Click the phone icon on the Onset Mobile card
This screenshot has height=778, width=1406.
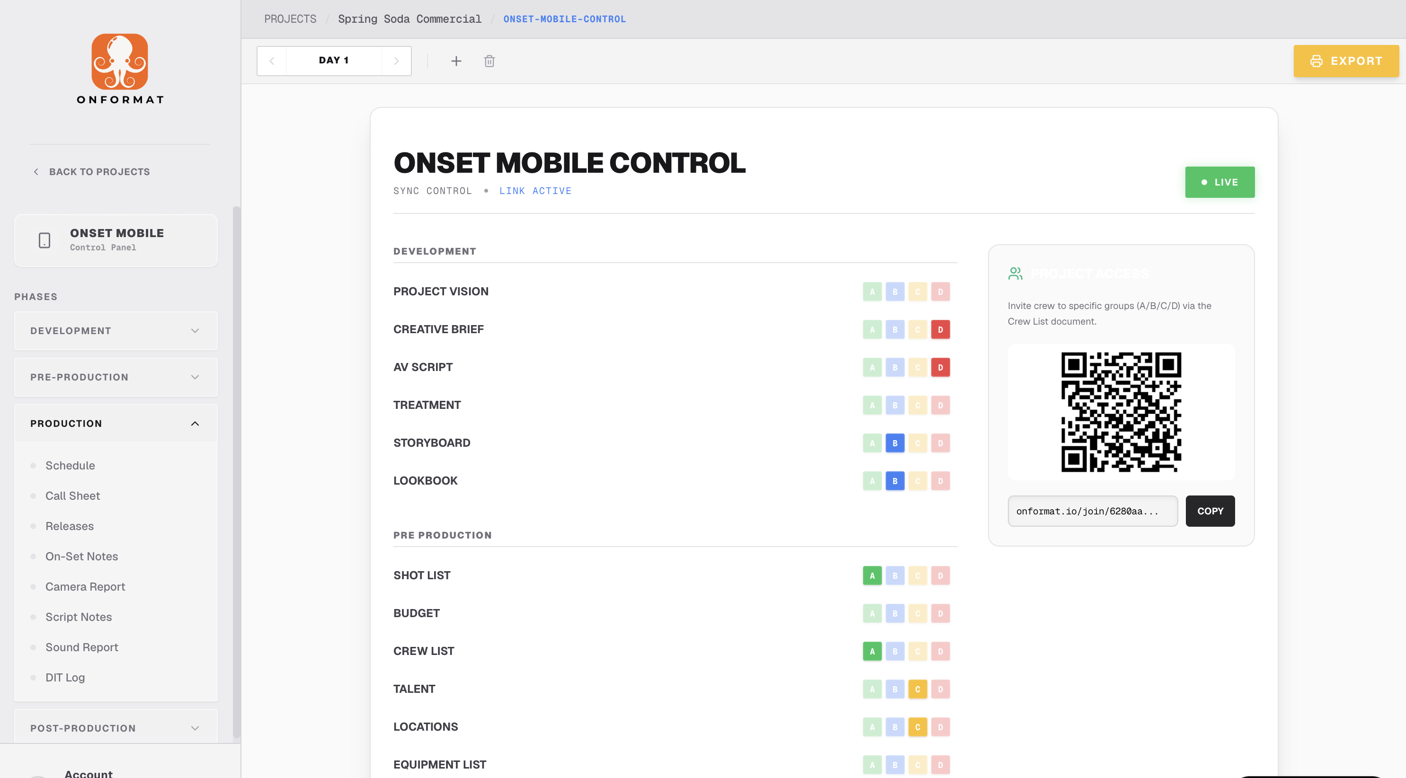44,240
